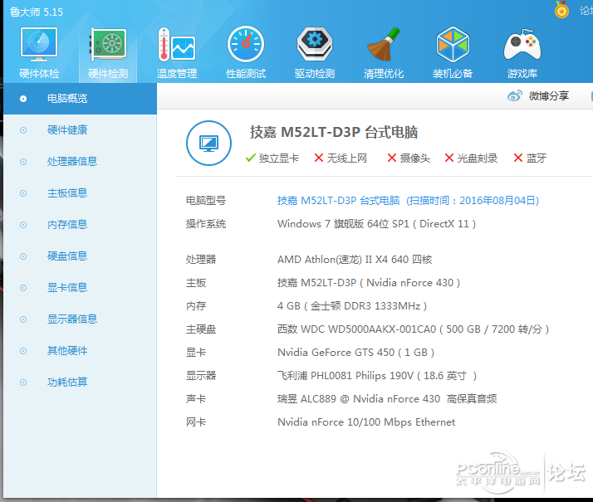
Task: Click the Weibo logo icon
Action: [x=515, y=96]
